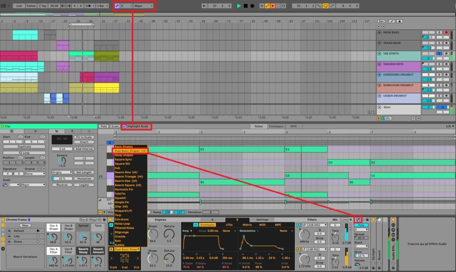Click the save preset floppy icon on Chrome Frame
The height and width of the screenshot is (272, 456).
(104, 220)
